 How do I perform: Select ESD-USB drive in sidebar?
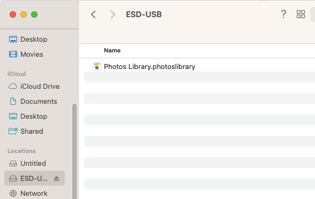point(34,178)
